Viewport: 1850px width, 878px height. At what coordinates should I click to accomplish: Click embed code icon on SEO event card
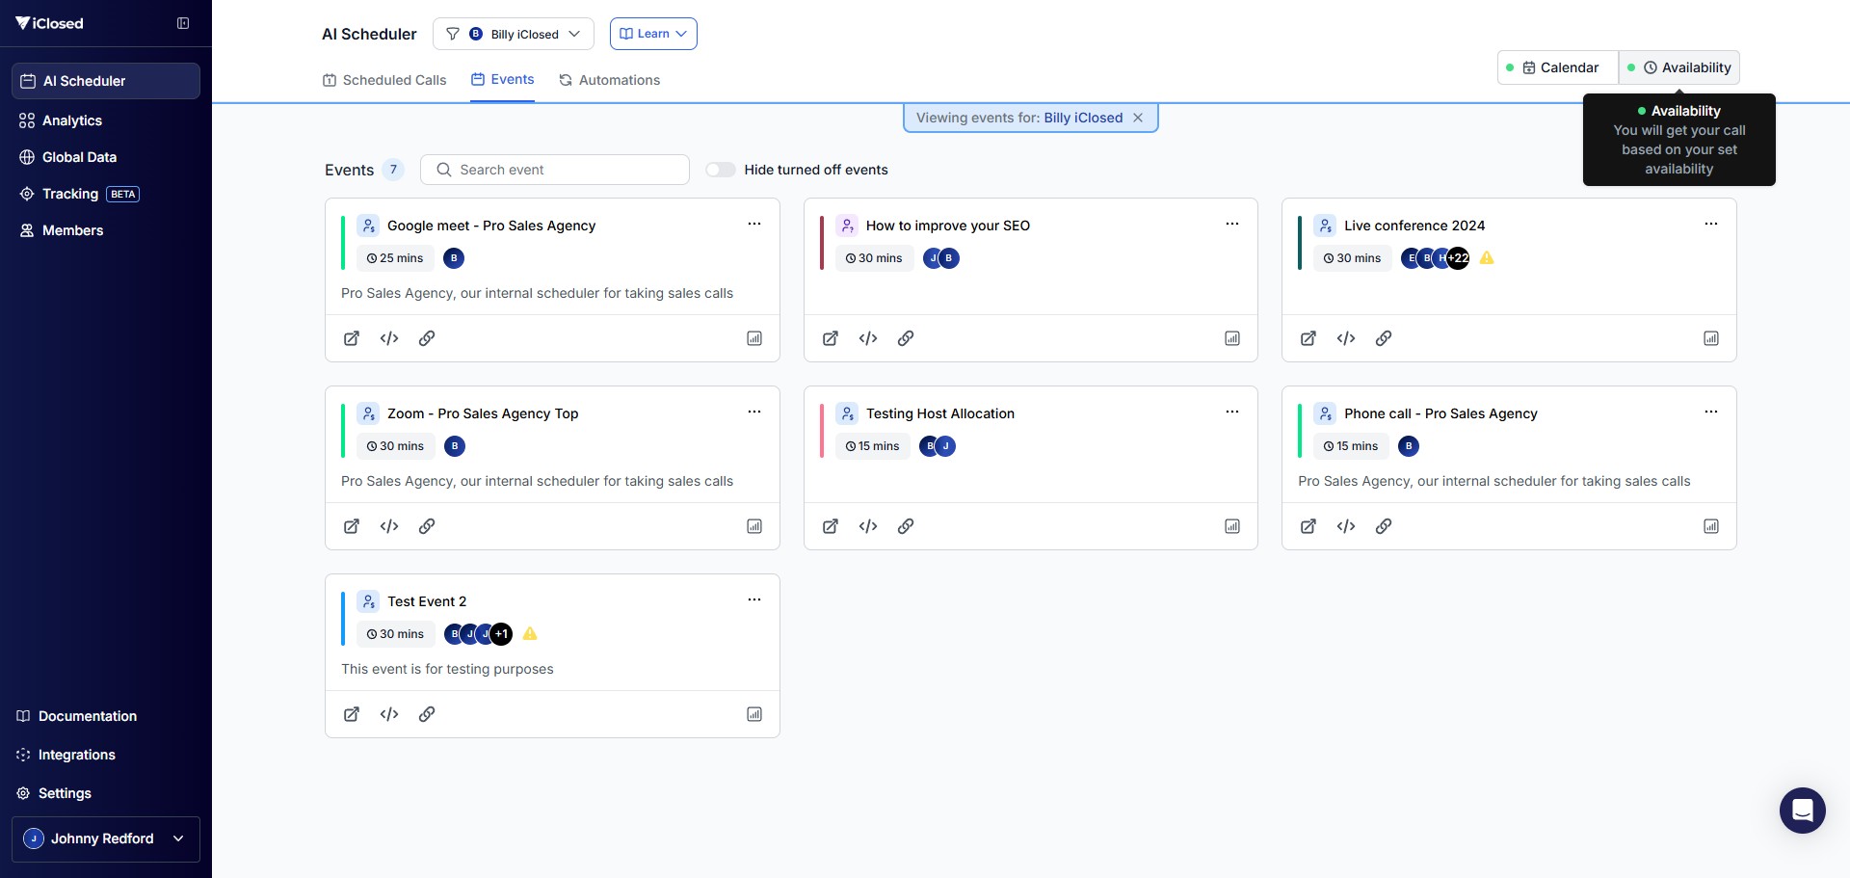[868, 338]
